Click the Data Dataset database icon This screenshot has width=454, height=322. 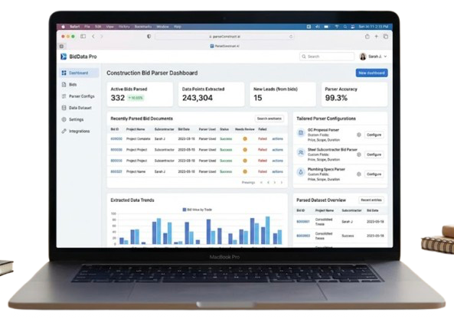(64, 108)
